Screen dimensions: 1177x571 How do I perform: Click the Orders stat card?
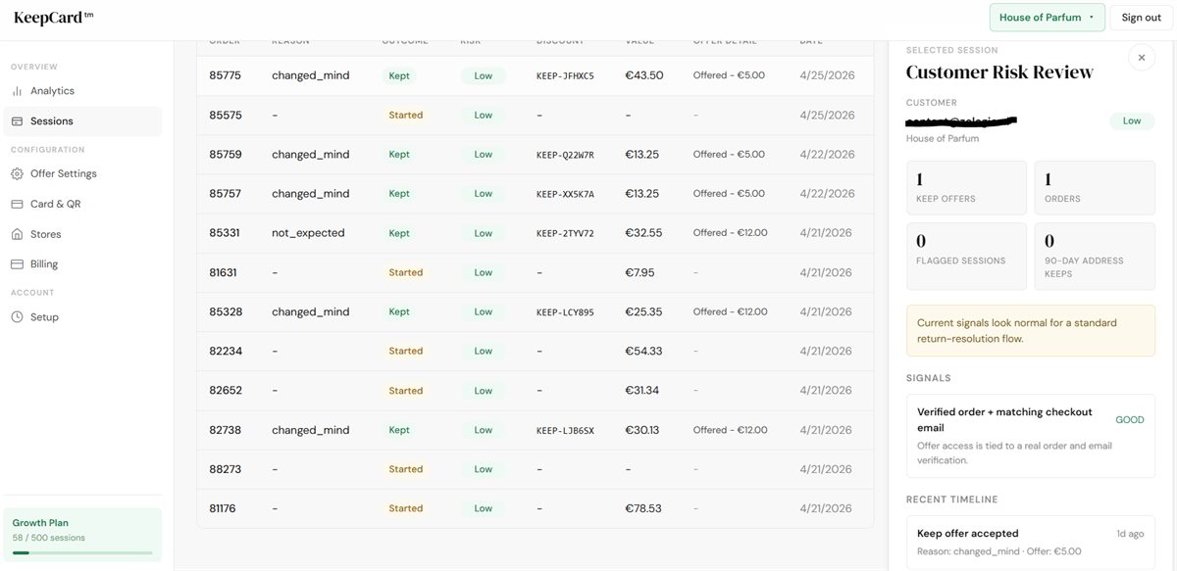pyautogui.click(x=1095, y=188)
